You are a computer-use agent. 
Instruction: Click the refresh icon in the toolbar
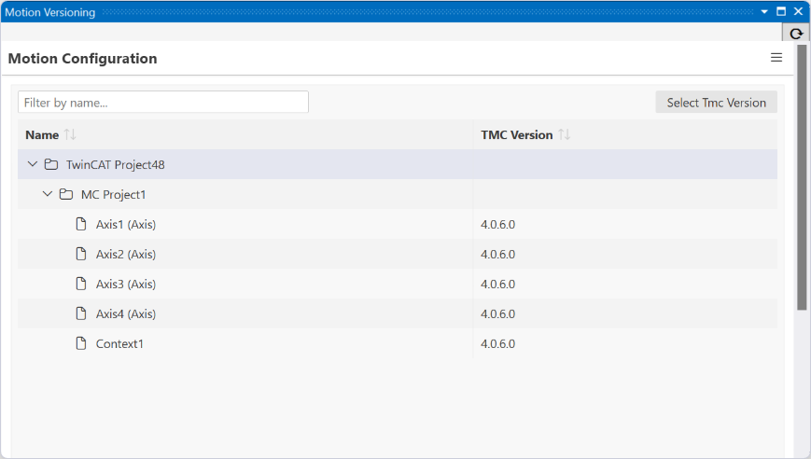[796, 34]
